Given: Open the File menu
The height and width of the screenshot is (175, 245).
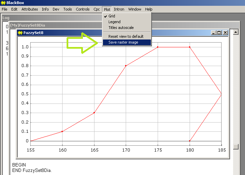Looking at the screenshot, I should click(x=5, y=9).
